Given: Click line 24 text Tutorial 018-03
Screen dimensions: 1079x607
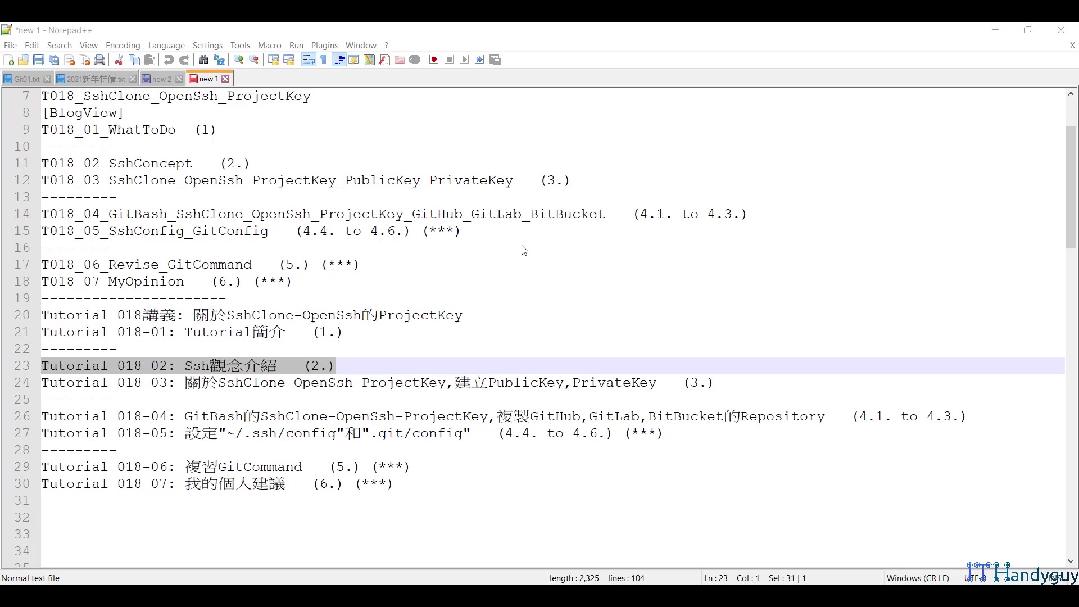Looking at the screenshot, I should (x=107, y=383).
